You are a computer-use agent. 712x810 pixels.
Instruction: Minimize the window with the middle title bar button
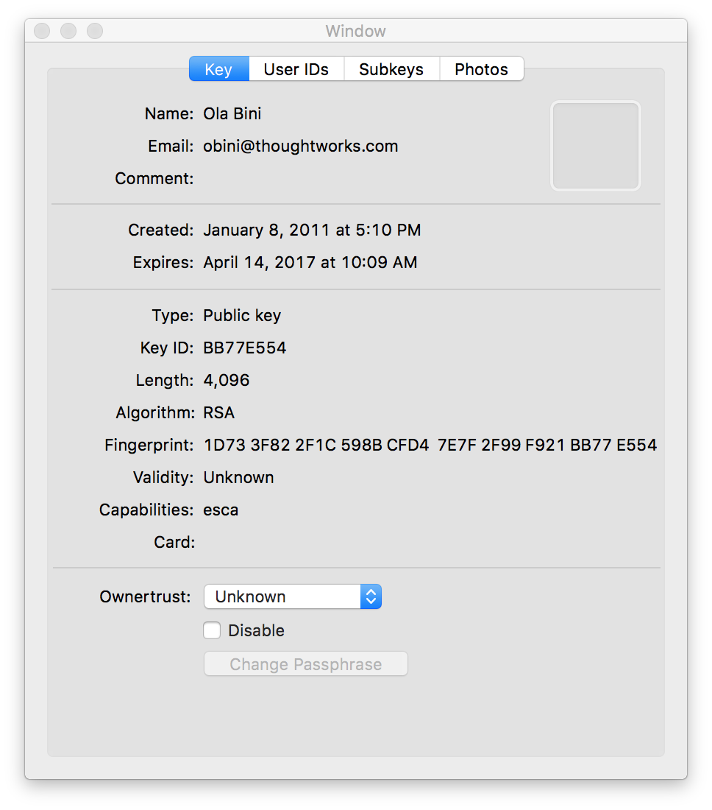point(68,31)
